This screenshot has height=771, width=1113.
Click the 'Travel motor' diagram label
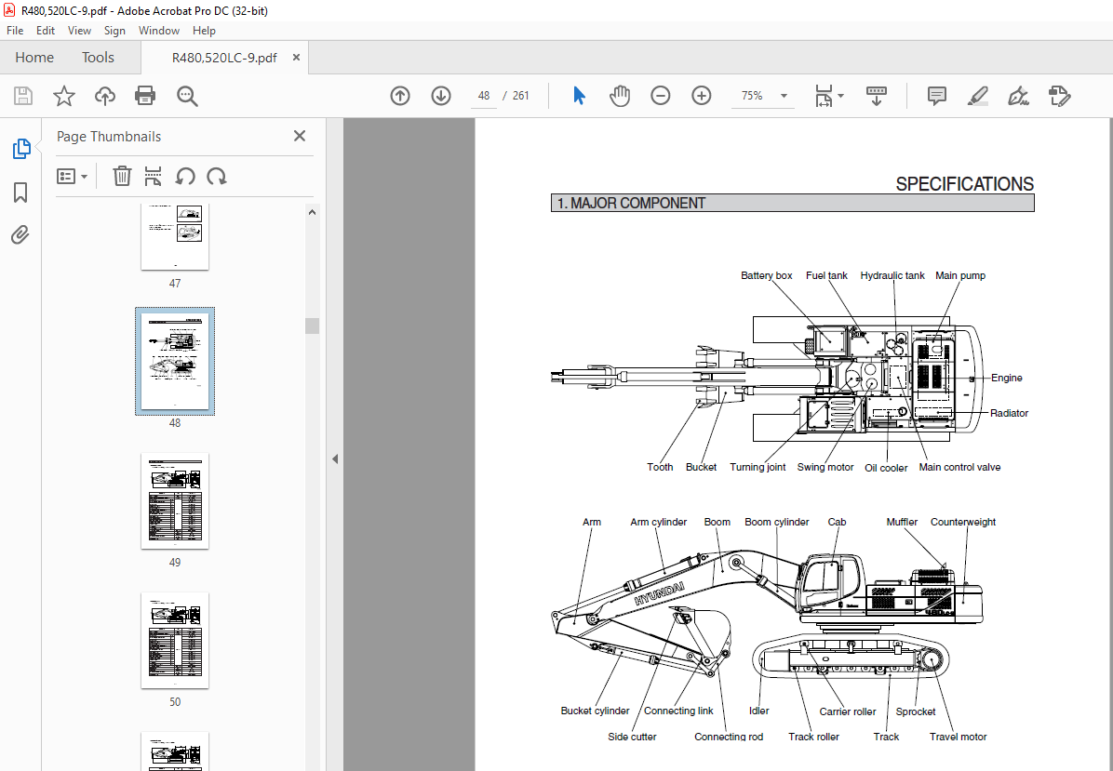coord(959,737)
